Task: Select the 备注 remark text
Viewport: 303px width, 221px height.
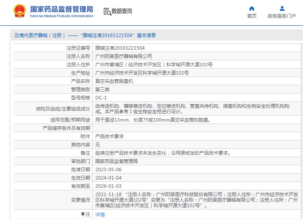Action: [163, 153]
